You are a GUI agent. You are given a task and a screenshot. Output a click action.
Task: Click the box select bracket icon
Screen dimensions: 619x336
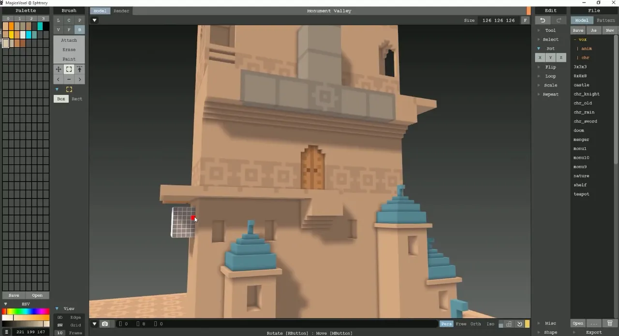pos(69,70)
